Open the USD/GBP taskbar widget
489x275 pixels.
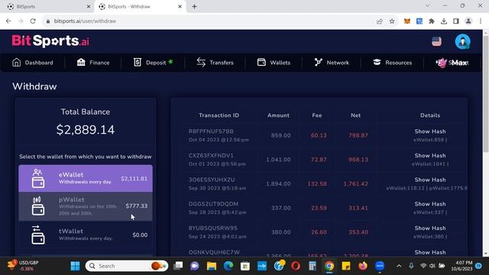point(22,266)
